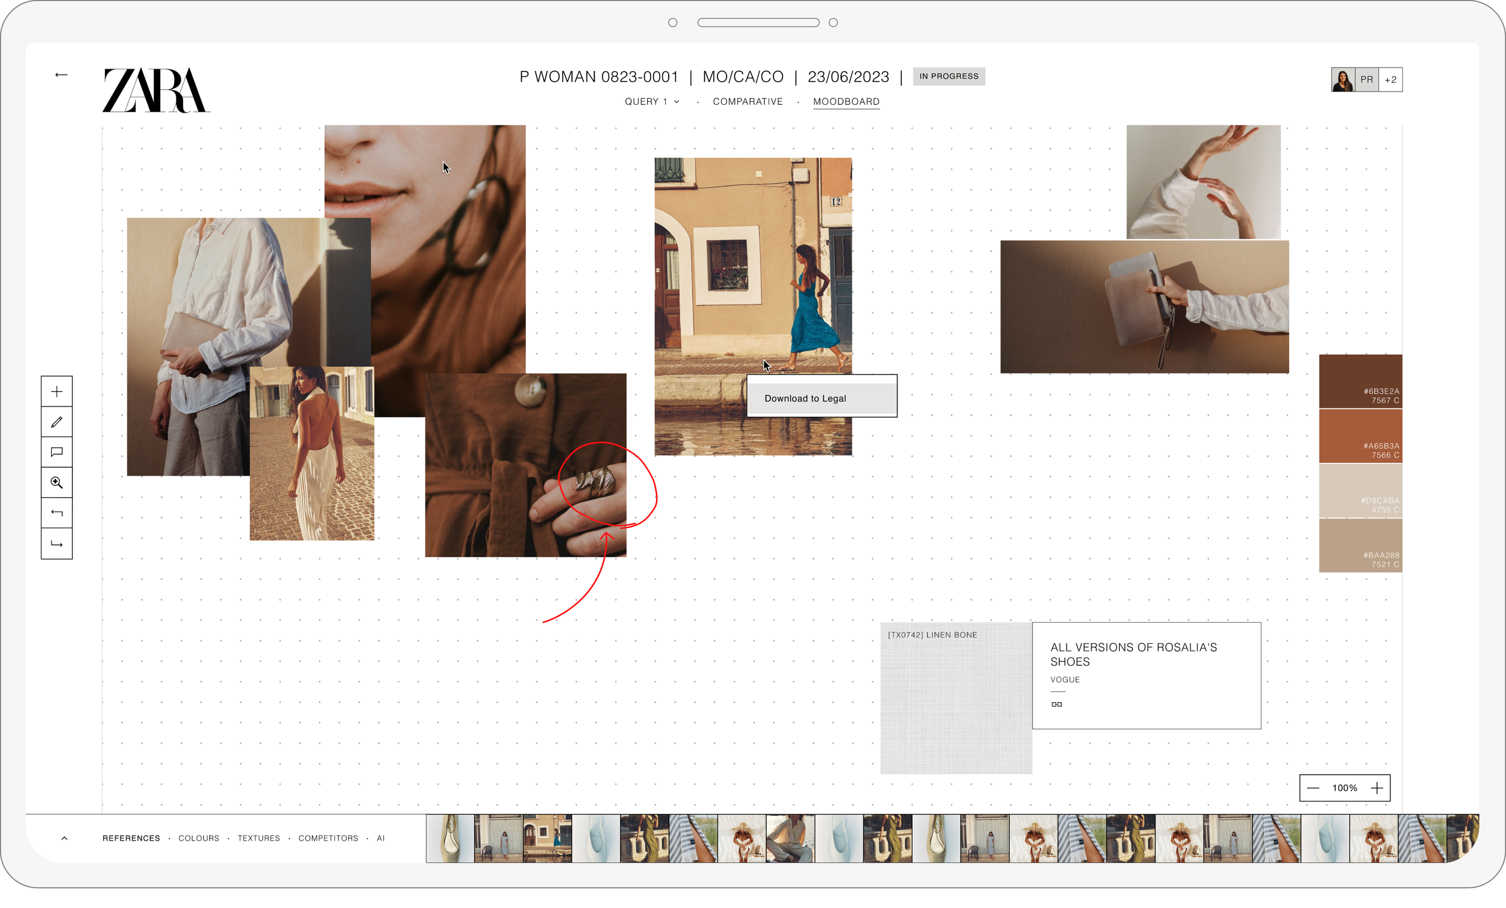Click the undo arrow tool
Screen dimensions: 1506x908
point(57,512)
